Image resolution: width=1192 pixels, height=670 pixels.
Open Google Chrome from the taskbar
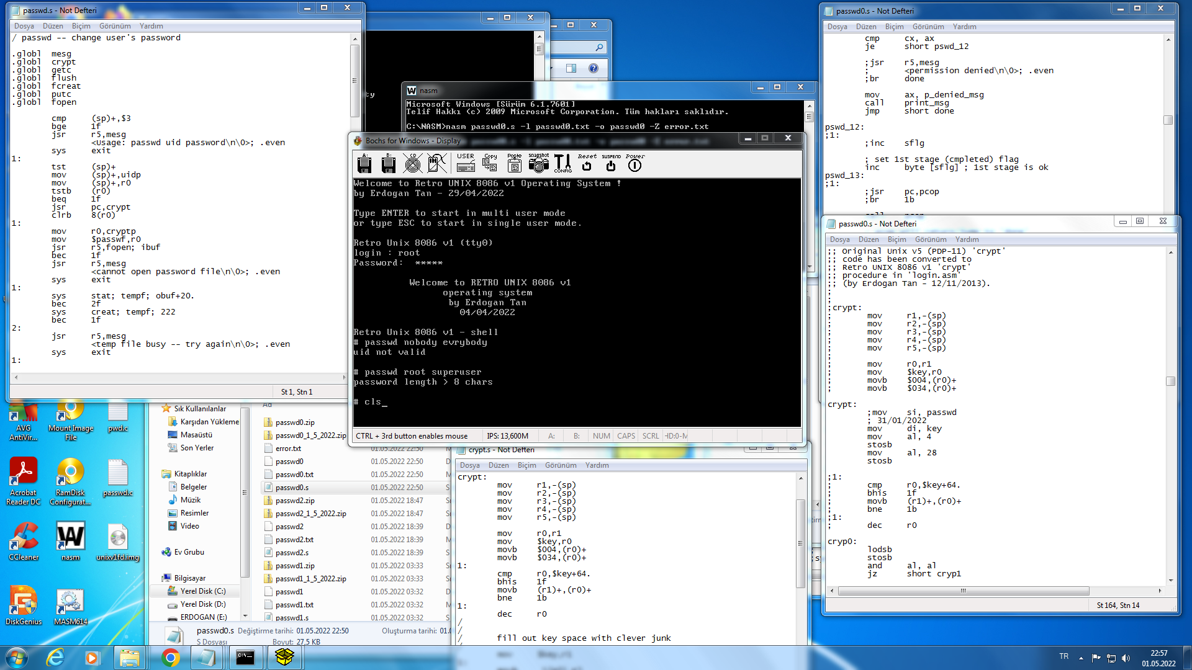click(x=170, y=658)
